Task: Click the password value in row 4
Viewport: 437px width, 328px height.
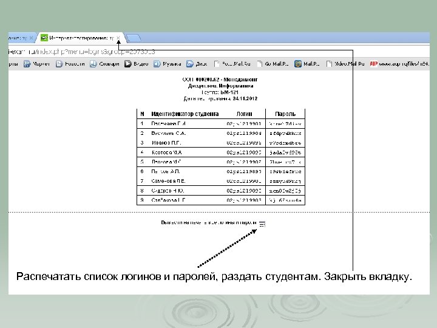Action: coord(285,152)
